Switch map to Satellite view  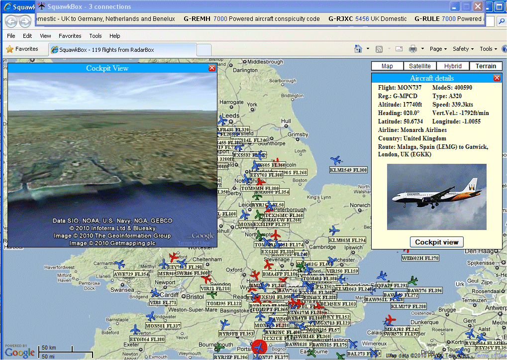[420, 66]
